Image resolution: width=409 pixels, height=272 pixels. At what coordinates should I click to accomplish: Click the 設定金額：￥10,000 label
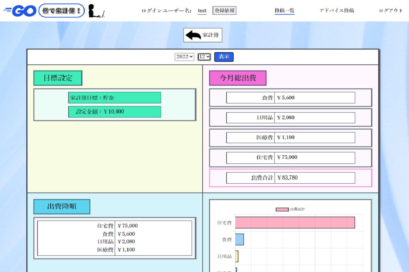(x=114, y=112)
